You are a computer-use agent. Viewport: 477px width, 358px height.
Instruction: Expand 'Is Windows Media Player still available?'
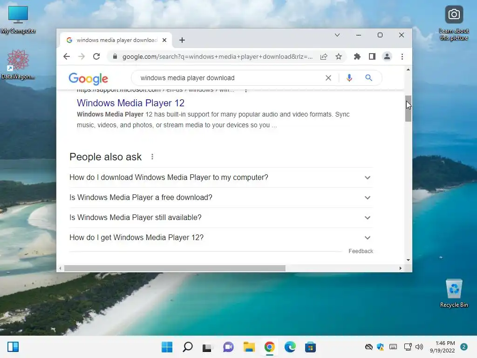point(221,218)
